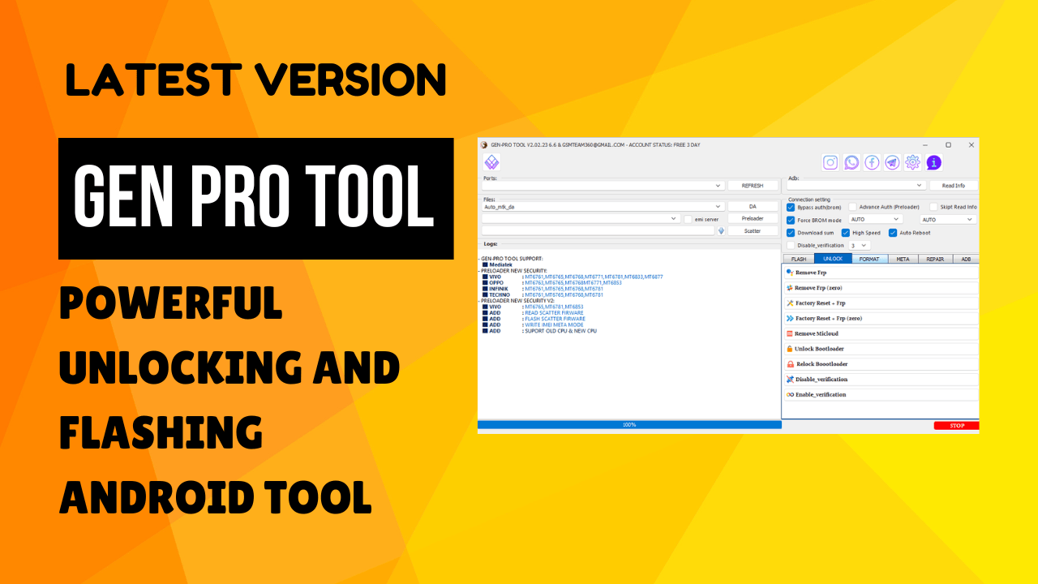Click the INFINIK log line
The image size is (1038, 584).
[543, 289]
